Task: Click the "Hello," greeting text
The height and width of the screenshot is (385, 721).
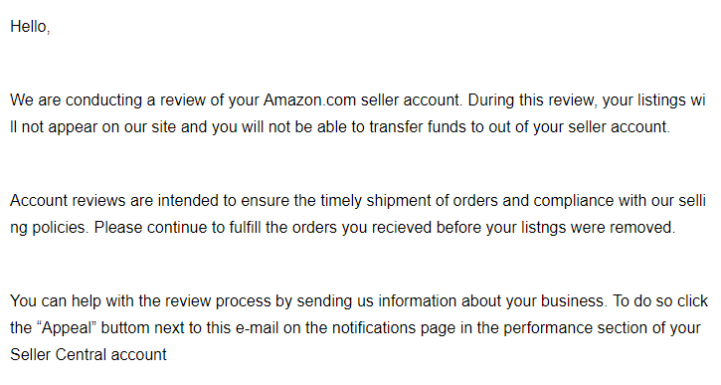Action: pyautogui.click(x=30, y=27)
